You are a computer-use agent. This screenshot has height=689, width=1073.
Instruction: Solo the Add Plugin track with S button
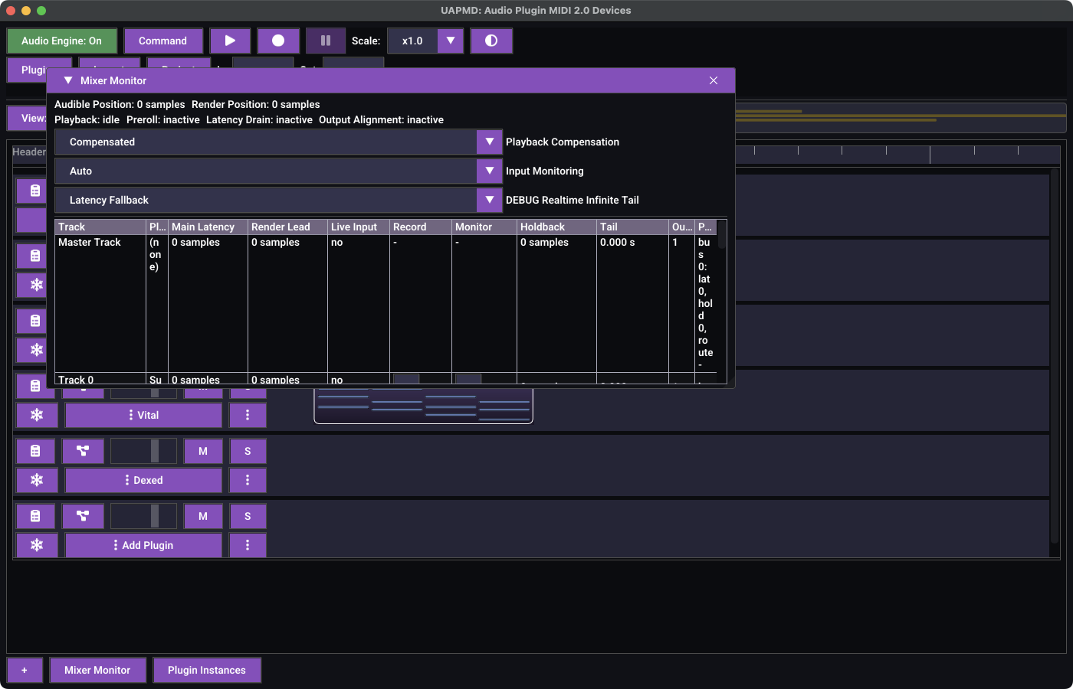[248, 516]
